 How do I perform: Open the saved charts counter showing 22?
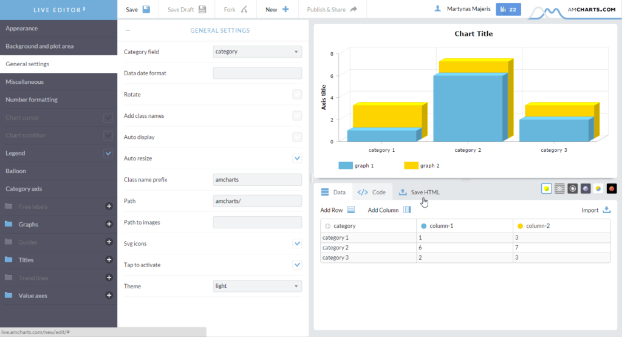pos(508,10)
